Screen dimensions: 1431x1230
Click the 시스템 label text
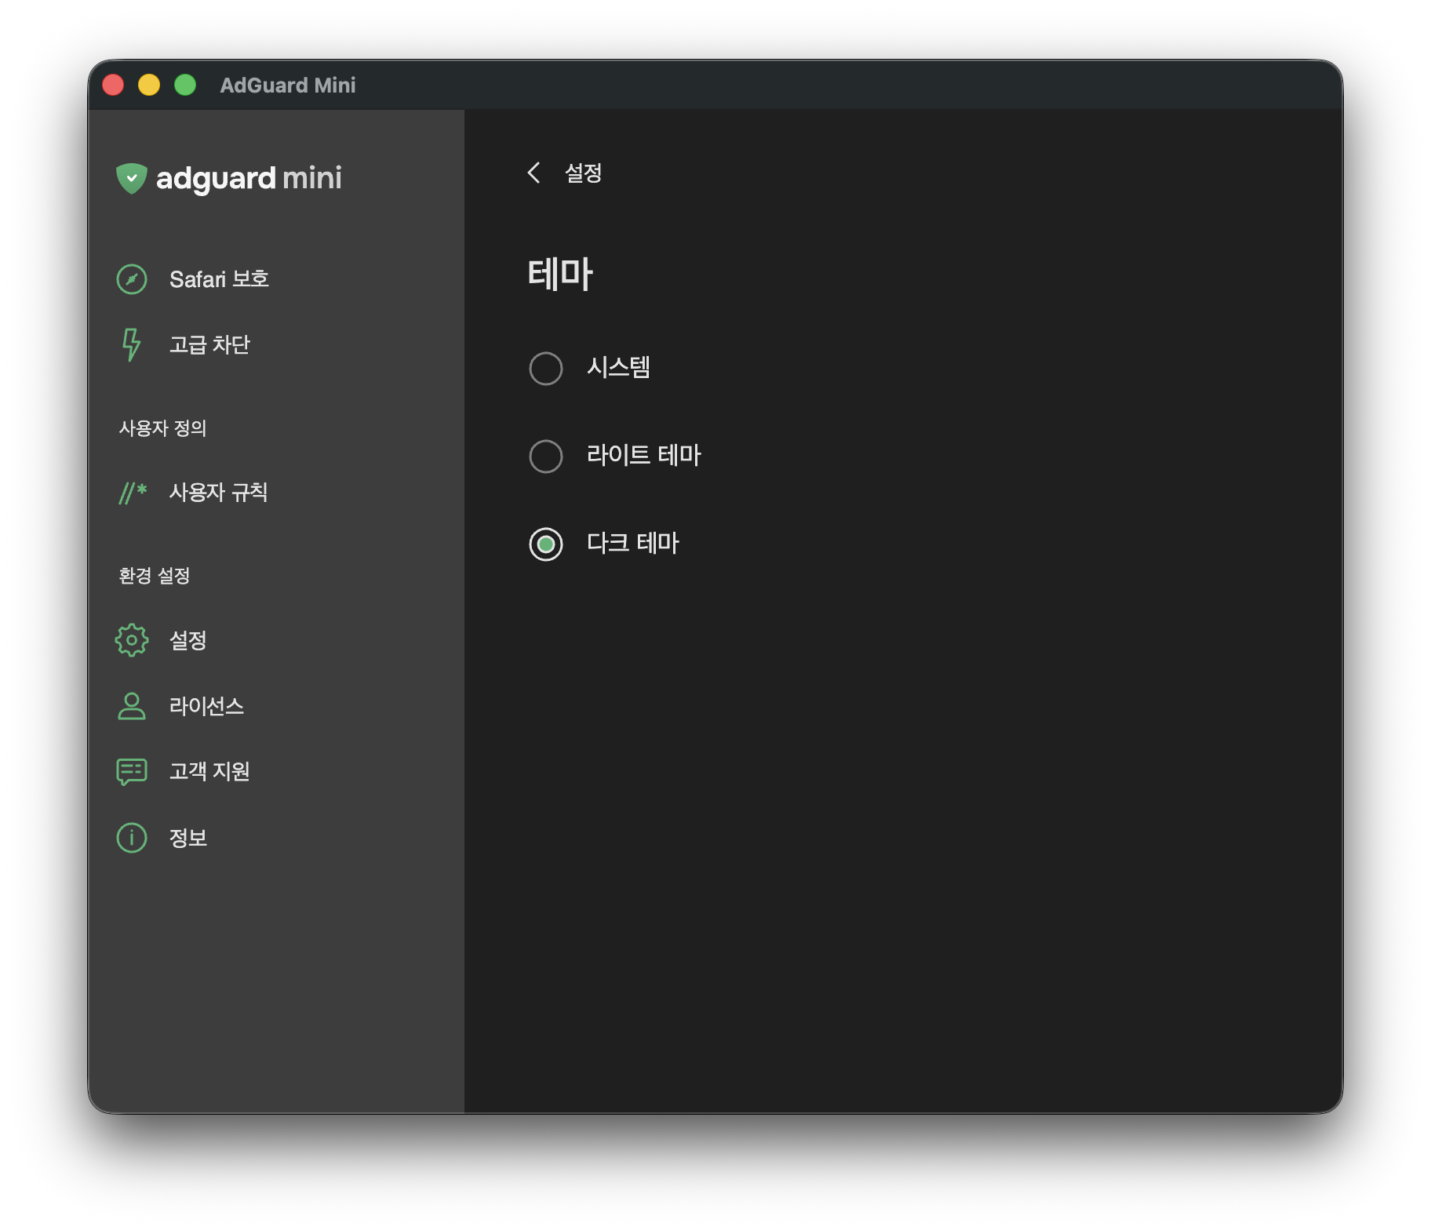click(x=618, y=367)
